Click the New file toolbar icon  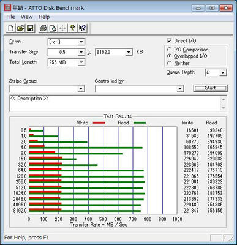pyautogui.click(x=11, y=28)
